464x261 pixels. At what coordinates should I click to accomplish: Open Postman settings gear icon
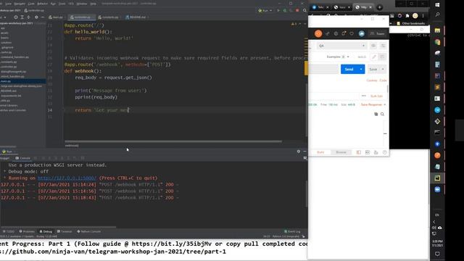[336, 33]
